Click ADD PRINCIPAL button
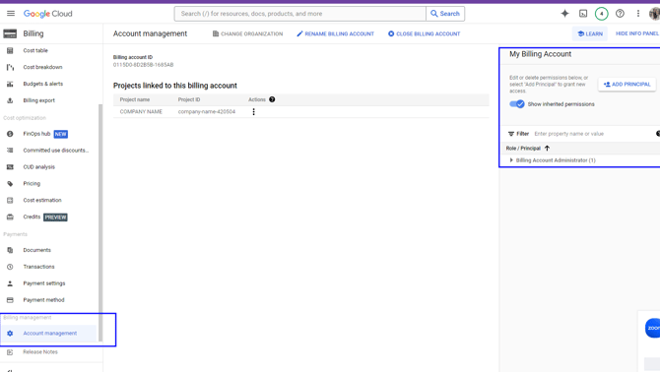 (x=627, y=84)
